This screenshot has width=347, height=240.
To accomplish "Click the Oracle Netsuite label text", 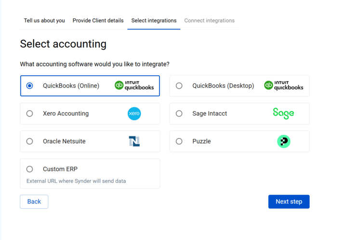I will point(64,141).
